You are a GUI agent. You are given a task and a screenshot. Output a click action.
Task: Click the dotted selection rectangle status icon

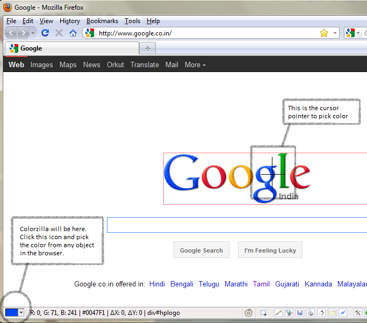263,313
